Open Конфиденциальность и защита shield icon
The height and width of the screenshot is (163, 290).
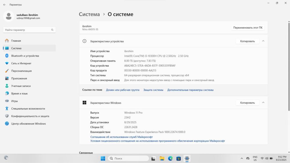coord(7,116)
